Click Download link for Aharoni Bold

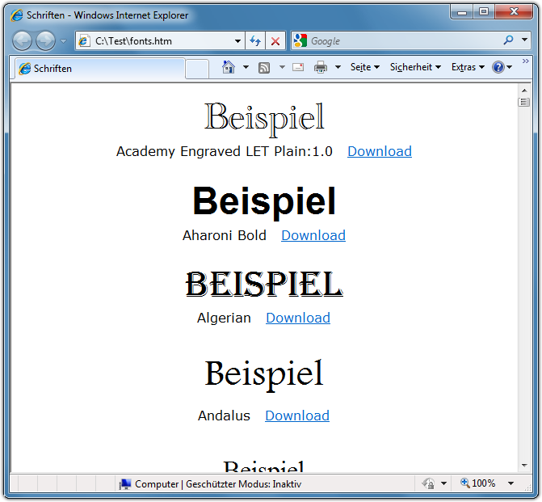[313, 235]
